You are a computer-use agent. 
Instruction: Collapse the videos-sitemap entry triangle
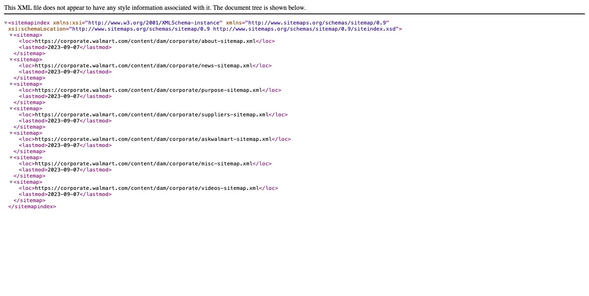11,182
